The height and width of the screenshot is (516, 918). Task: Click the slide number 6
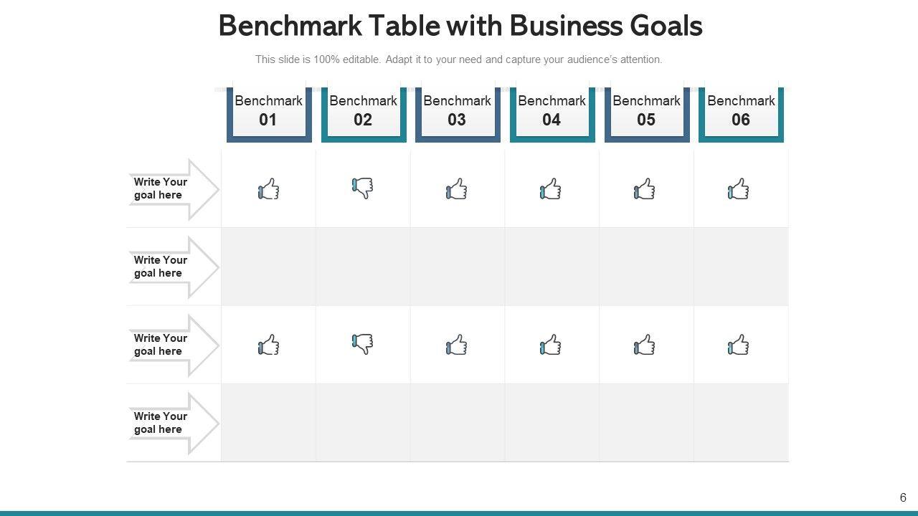903,497
